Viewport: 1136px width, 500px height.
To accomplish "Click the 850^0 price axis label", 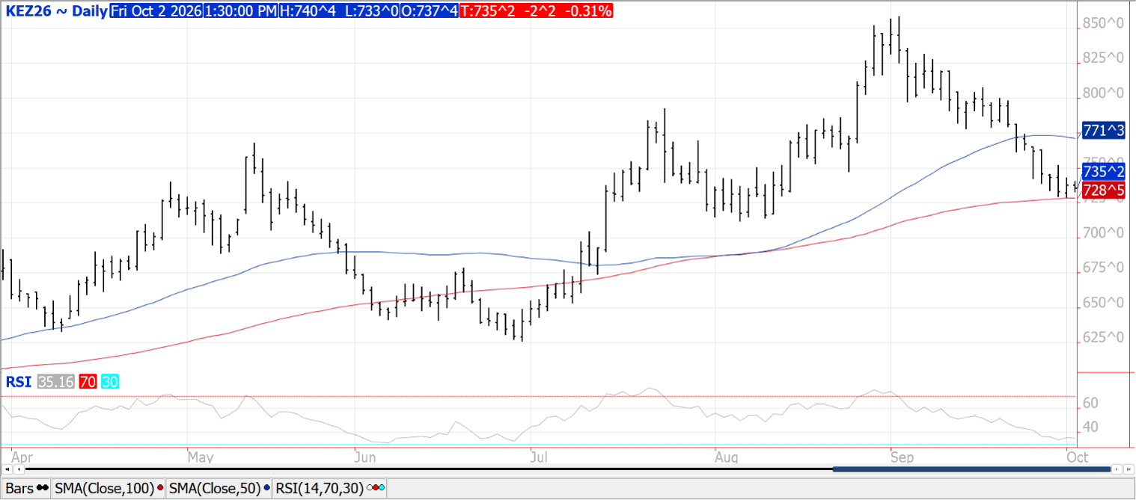I will (1105, 24).
